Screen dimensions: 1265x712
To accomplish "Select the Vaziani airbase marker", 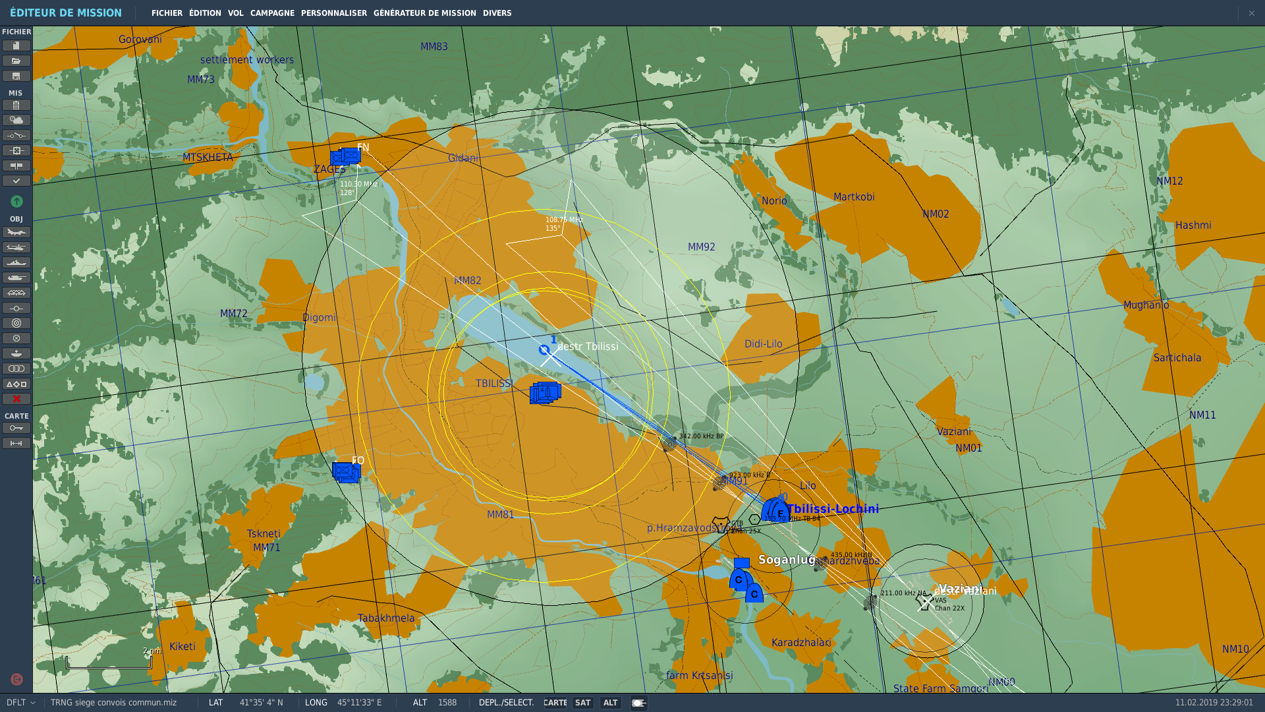I will 925,601.
